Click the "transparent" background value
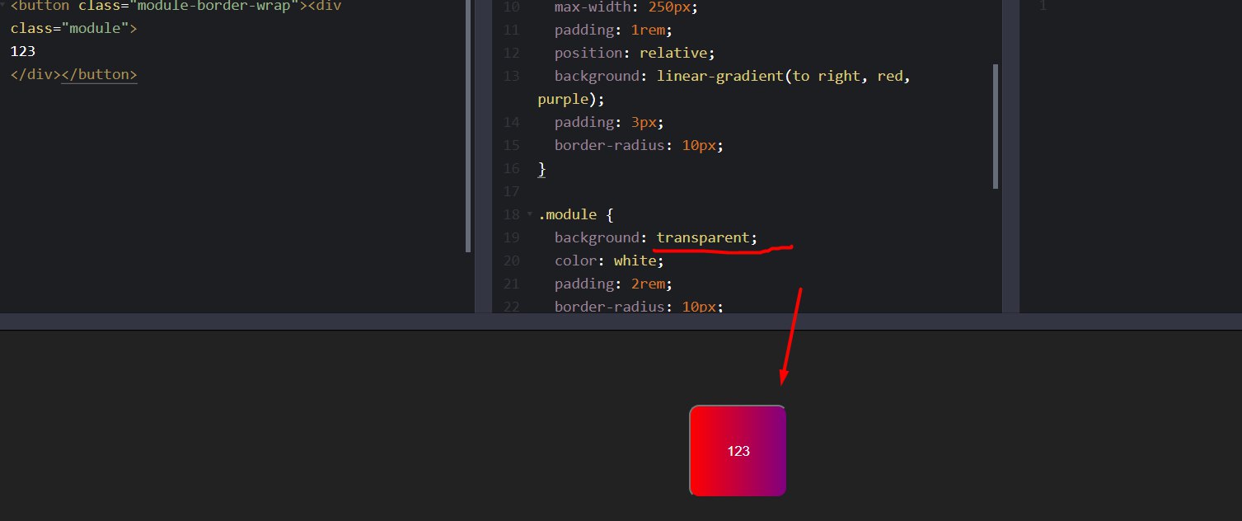The height and width of the screenshot is (521, 1242). coord(703,237)
